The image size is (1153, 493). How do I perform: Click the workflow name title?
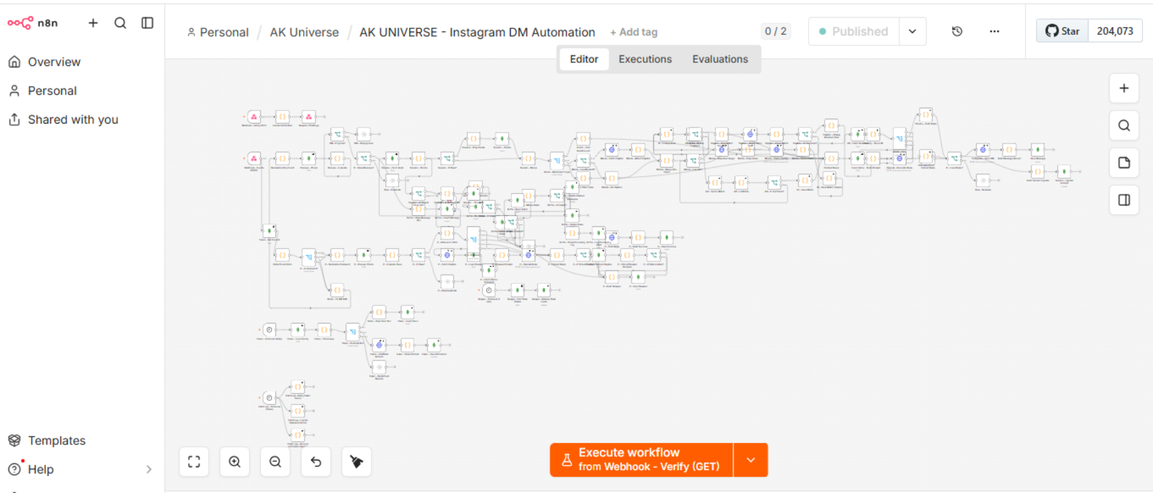point(477,32)
